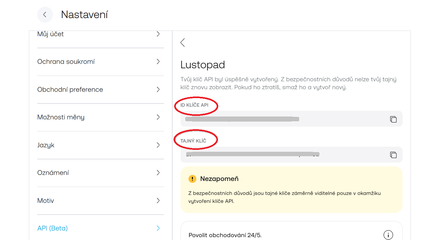Click the Nastavení page title
This screenshot has width=434, height=240.
(84, 15)
